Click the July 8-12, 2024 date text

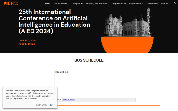[x=28, y=41]
